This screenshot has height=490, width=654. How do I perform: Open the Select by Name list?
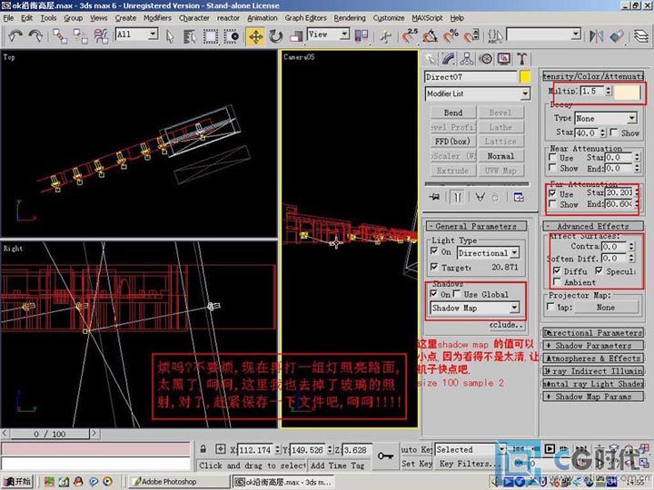coord(190,36)
